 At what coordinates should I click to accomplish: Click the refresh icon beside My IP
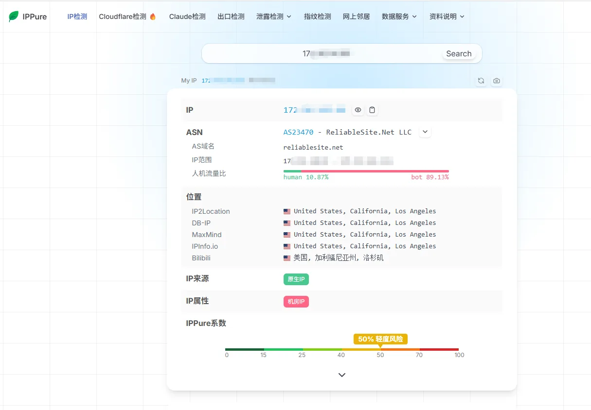481,81
